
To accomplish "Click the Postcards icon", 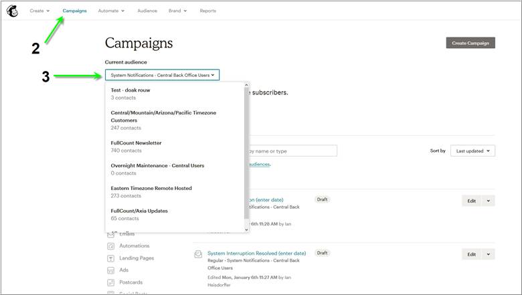I will click(111, 283).
